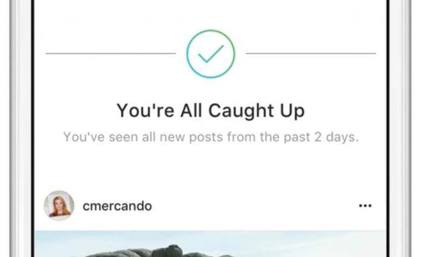This screenshot has width=422, height=257.
Task: Click the divider line left of the checkmark
Action: [x=110, y=53]
